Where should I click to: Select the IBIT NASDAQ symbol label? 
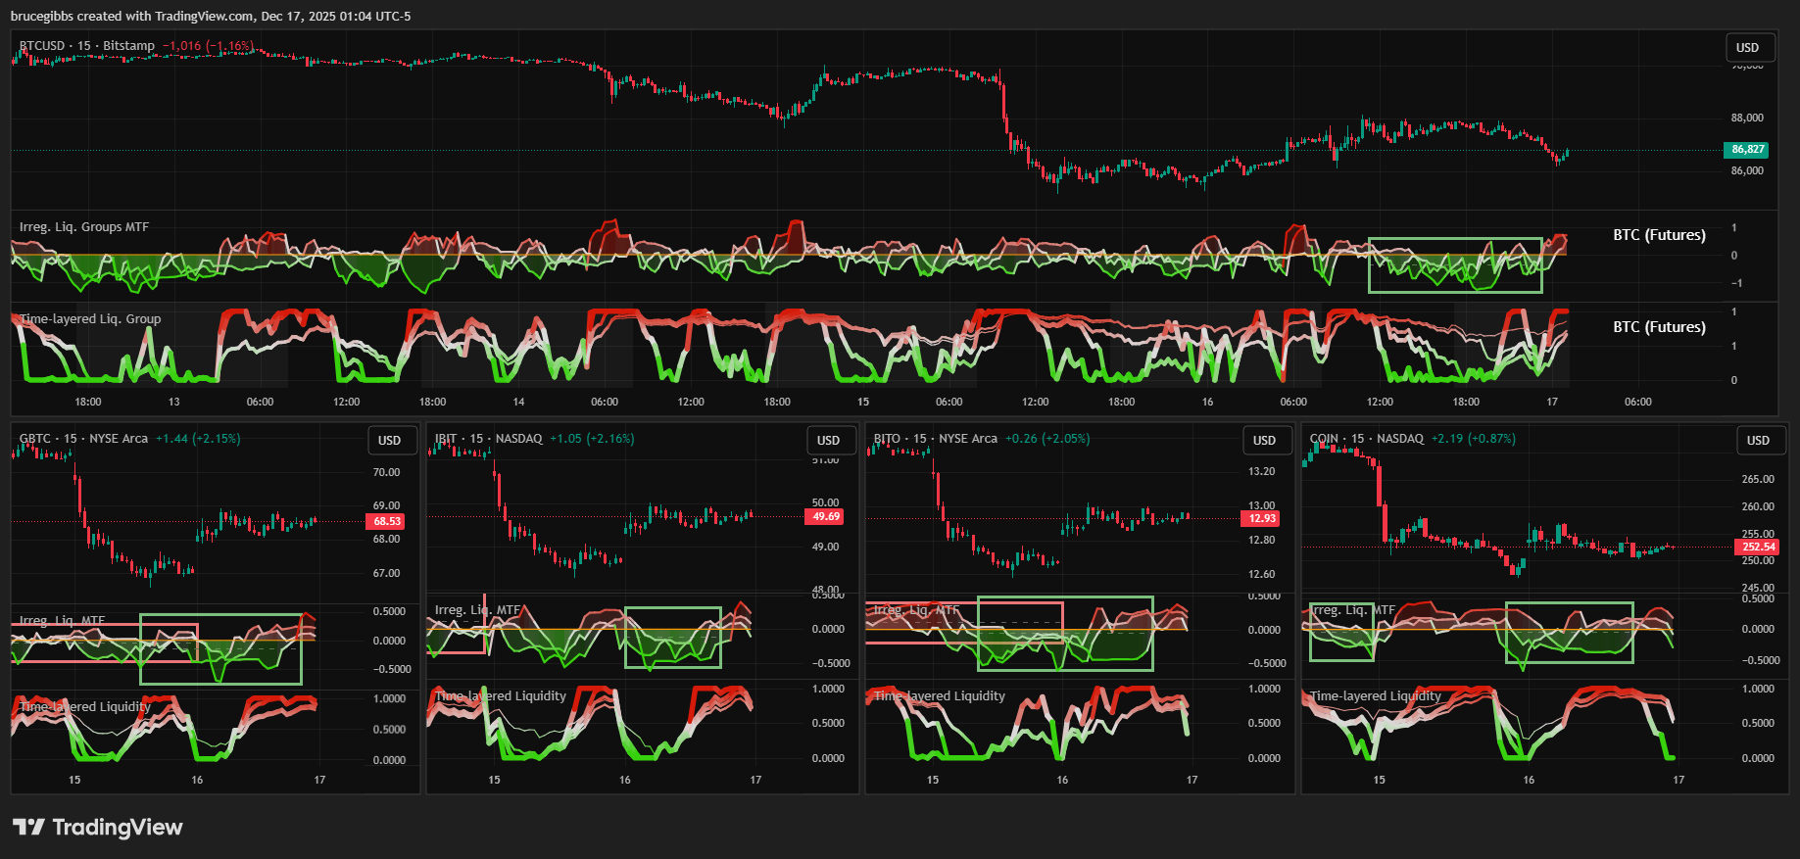click(489, 439)
